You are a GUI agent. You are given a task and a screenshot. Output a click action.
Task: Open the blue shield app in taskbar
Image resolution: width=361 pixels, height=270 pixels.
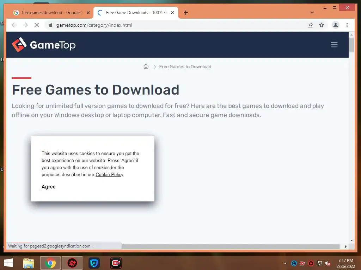(x=94, y=263)
